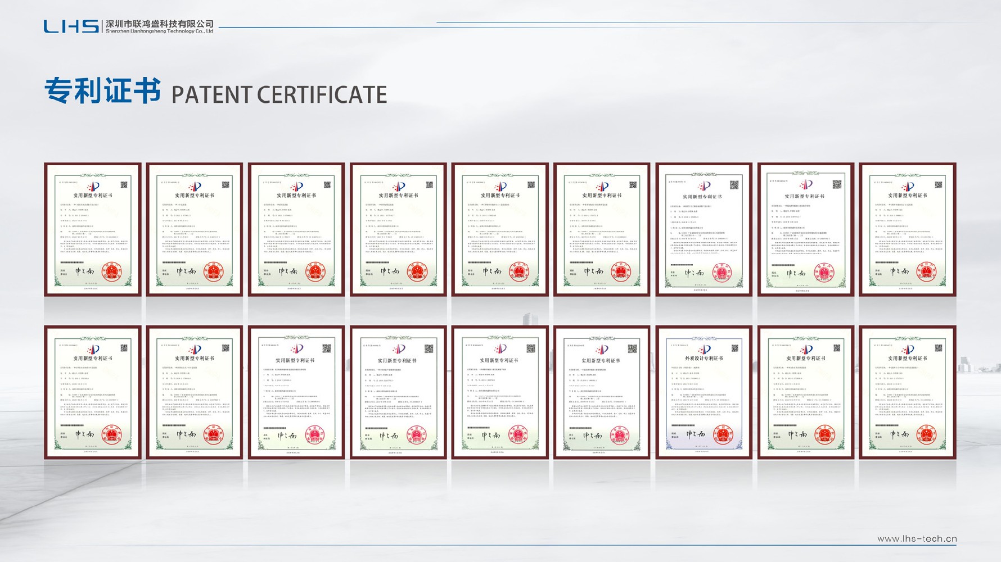
Task: Click the emblem atop the fifth top-row certificate
Action: coord(500,186)
